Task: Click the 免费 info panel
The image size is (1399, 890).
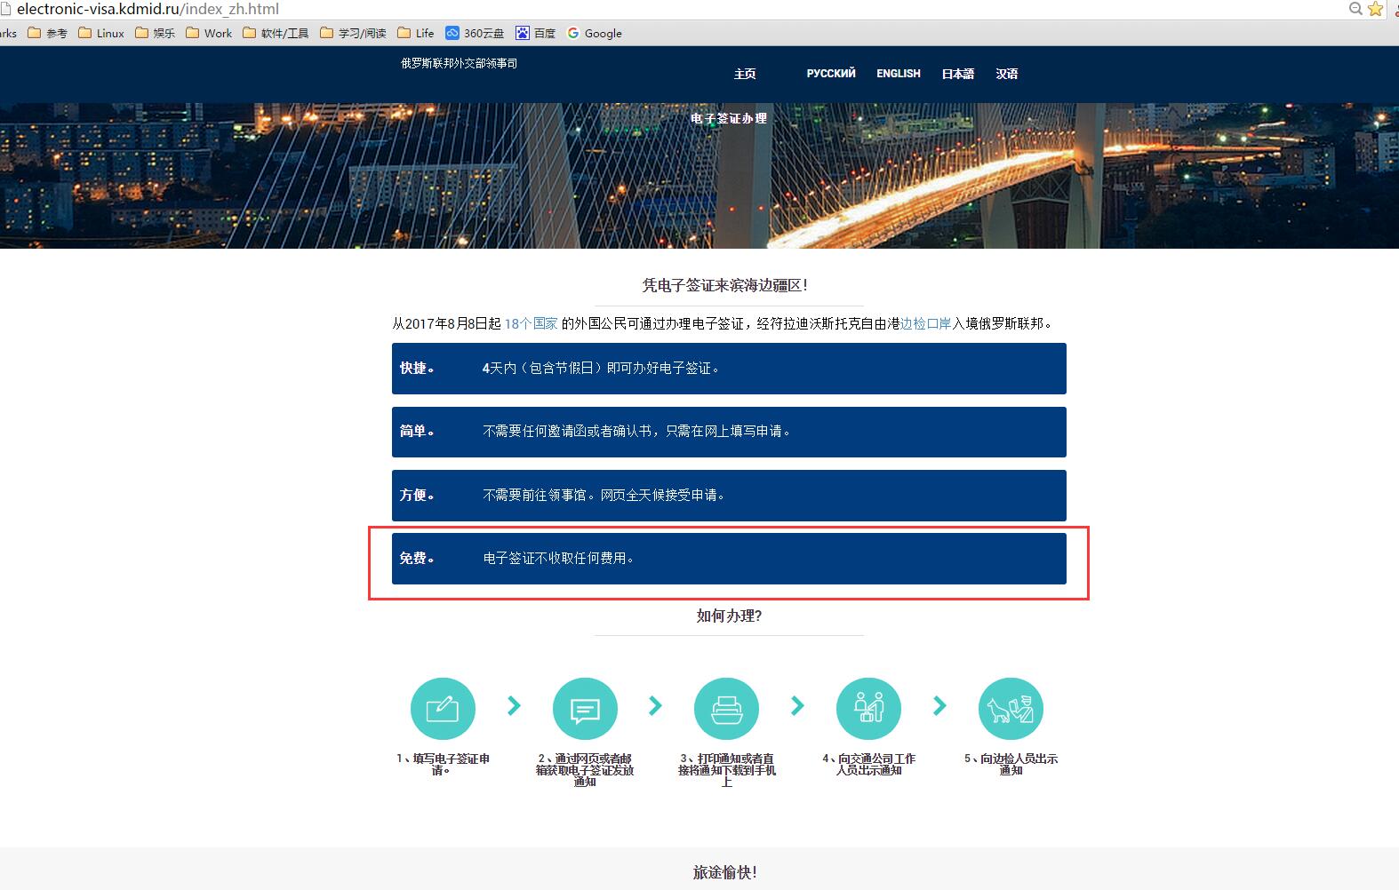Action: click(x=729, y=559)
